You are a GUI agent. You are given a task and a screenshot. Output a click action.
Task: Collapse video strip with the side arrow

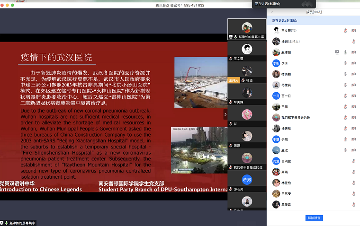click(225, 114)
